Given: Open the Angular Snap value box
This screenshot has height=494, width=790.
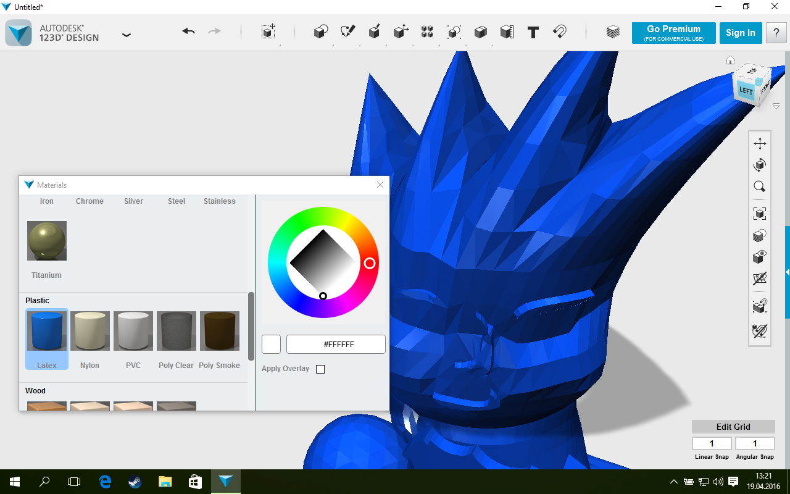Looking at the screenshot, I should click(x=755, y=443).
